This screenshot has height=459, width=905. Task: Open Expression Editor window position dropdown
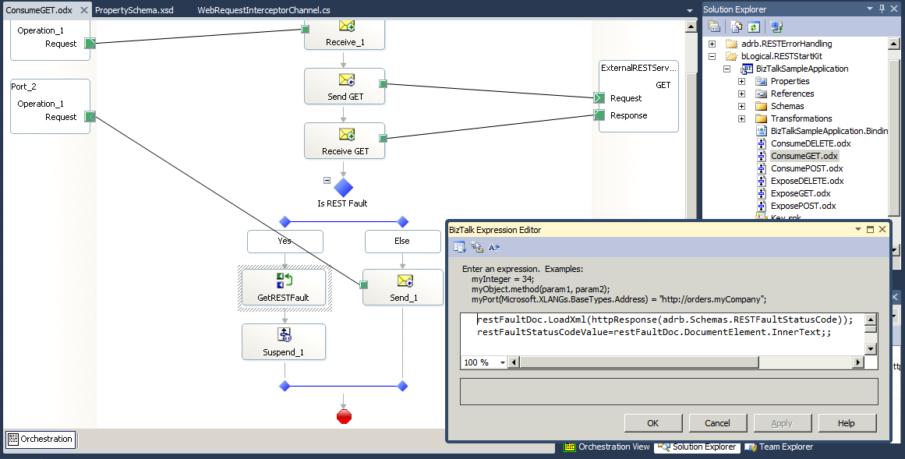pos(858,229)
